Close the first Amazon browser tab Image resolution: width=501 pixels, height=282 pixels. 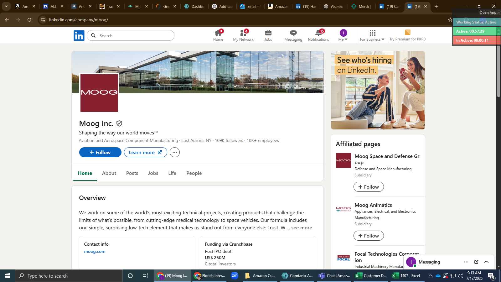click(x=34, y=6)
